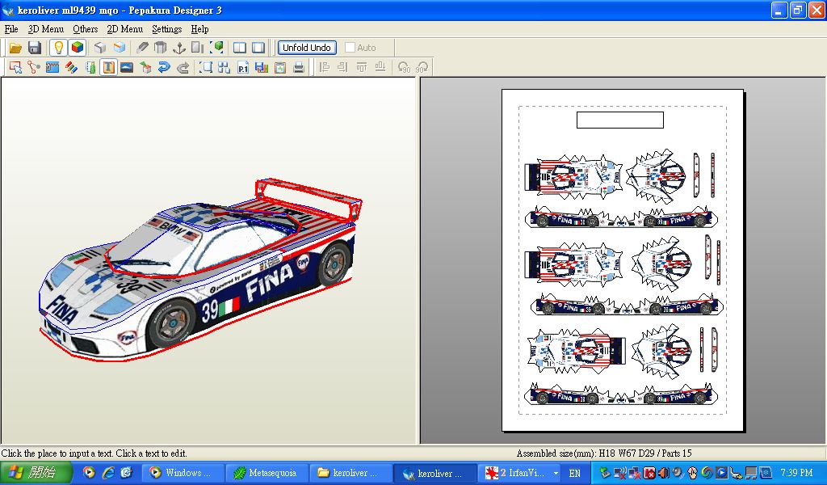The height and width of the screenshot is (485, 827).
Task: Expand the IrfanView taskbar group arrow
Action: [556, 473]
